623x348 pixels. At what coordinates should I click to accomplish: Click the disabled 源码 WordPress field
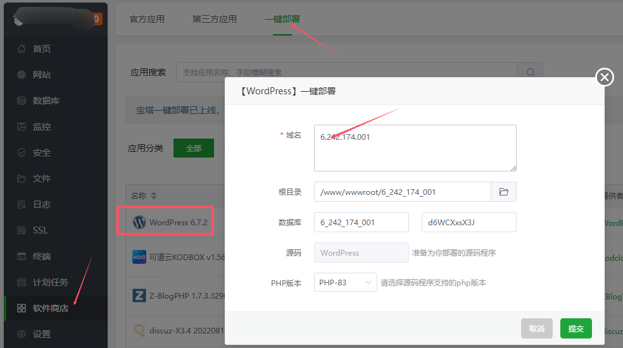point(362,252)
